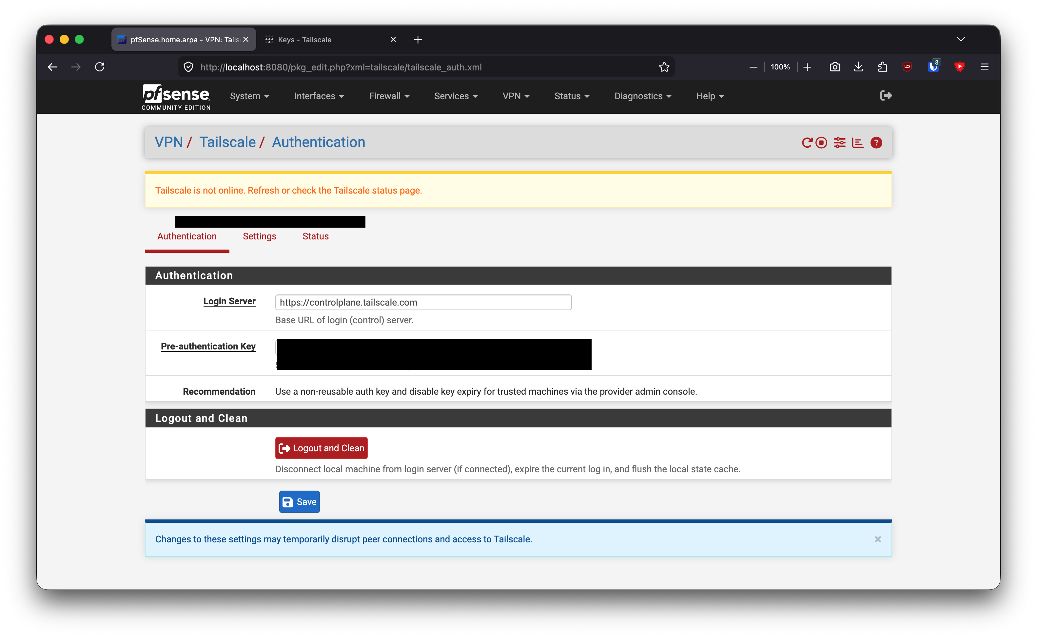The image size is (1037, 638).
Task: Switch to the Status tab below the banner
Action: pos(315,236)
